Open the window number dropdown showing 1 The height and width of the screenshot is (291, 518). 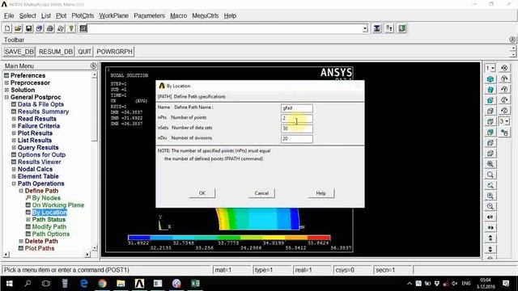click(490, 68)
